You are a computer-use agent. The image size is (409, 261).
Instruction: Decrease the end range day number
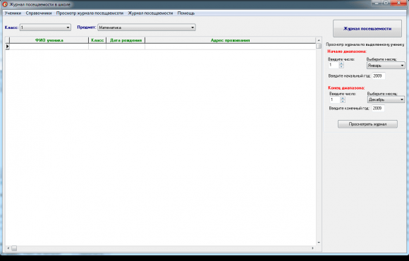[343, 101]
